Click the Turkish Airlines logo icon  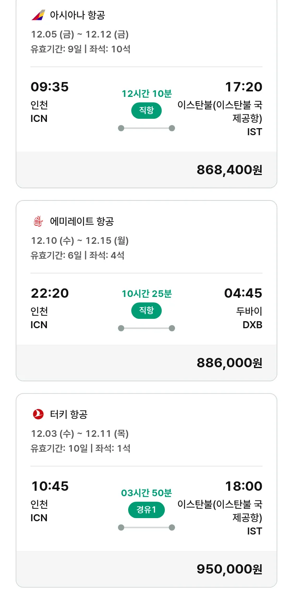point(38,414)
